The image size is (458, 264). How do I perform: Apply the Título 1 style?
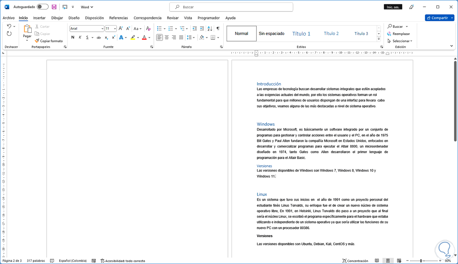302,34
